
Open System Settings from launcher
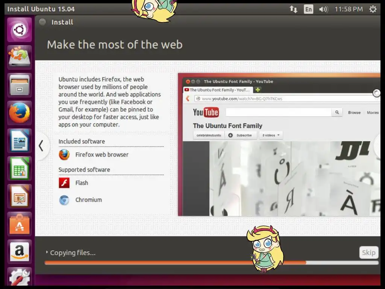(x=20, y=277)
